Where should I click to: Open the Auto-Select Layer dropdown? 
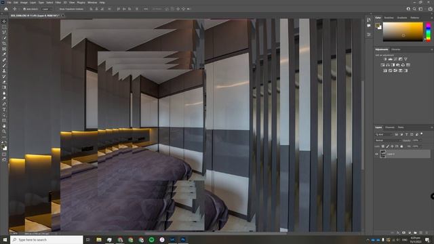coord(47,9)
